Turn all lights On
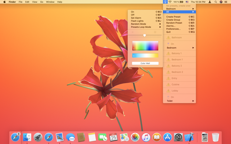The image size is (231, 144). 145,12
